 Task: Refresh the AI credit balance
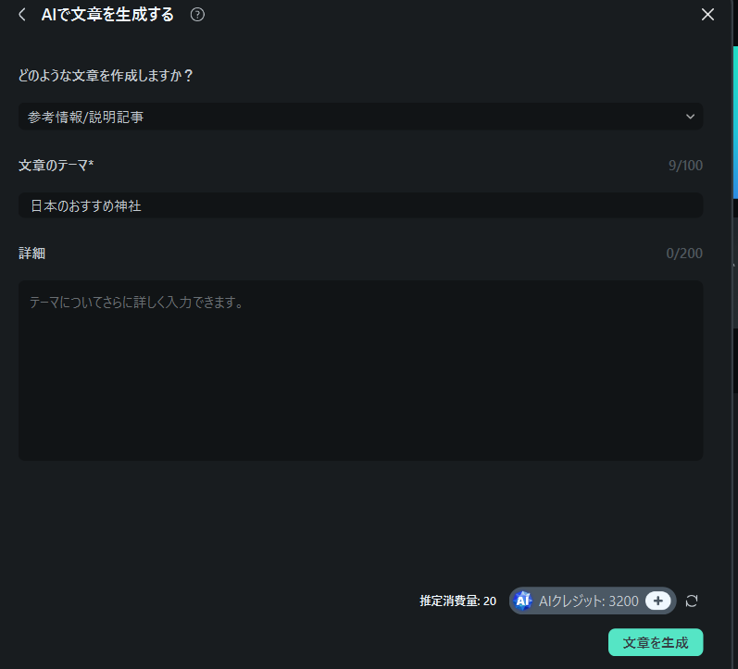692,601
